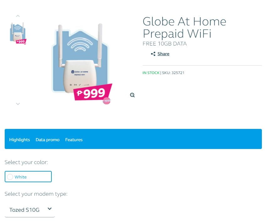Screen dimensions: 265x223
Task: Click the zoom magnifier icon on product image
Action: tap(132, 95)
